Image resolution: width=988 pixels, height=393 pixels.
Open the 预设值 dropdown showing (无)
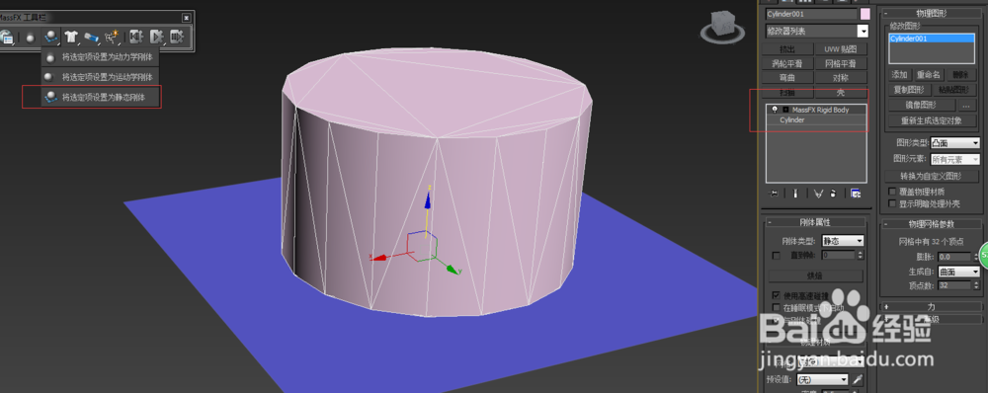pos(822,380)
